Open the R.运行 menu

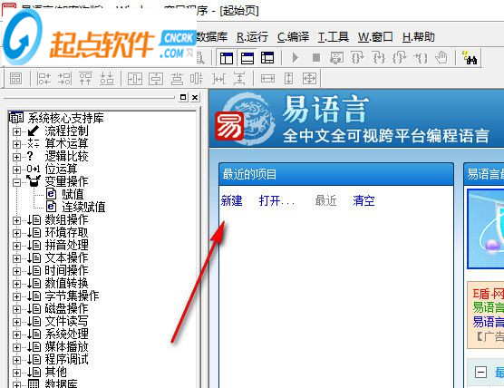pos(252,37)
